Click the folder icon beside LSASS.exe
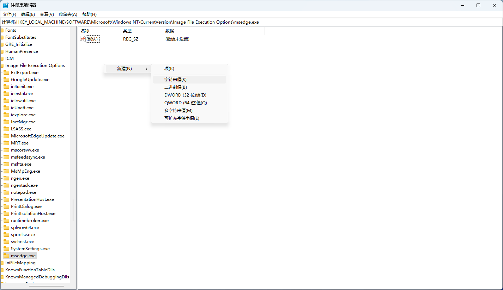This screenshot has width=503, height=290. (6, 129)
